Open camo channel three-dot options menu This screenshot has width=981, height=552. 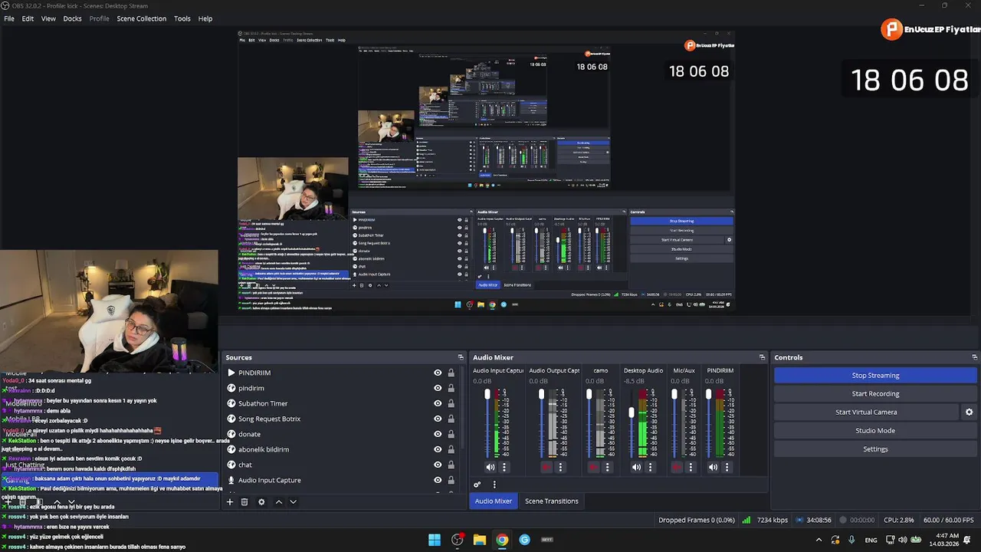(607, 467)
